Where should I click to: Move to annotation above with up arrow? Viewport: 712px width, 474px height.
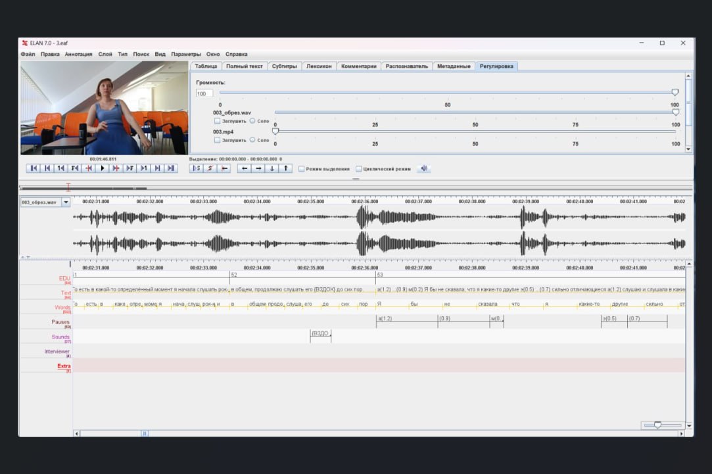click(285, 168)
